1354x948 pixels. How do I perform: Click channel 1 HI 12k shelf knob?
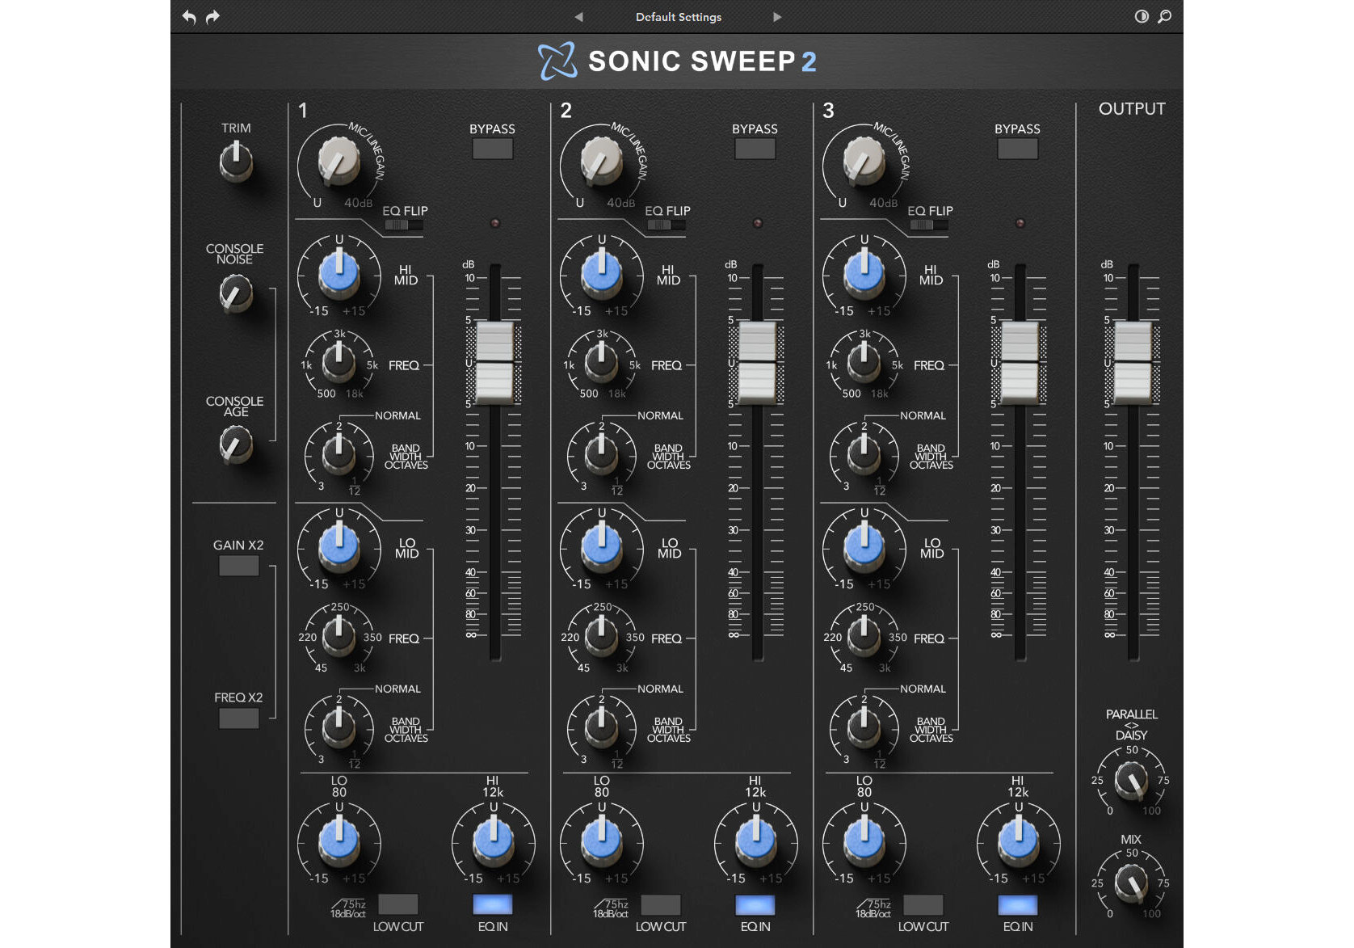[x=494, y=841]
